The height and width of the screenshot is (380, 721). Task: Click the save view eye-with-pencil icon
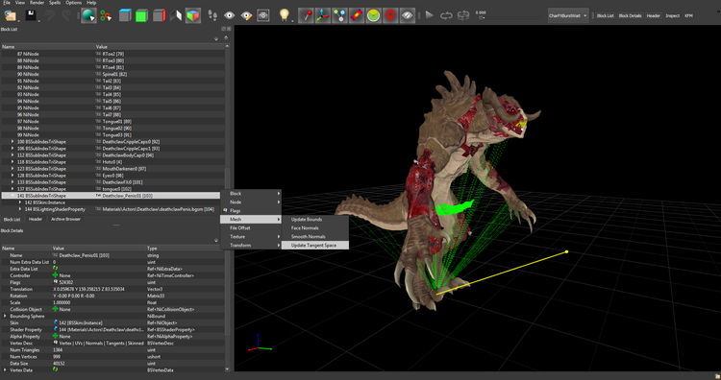click(246, 15)
